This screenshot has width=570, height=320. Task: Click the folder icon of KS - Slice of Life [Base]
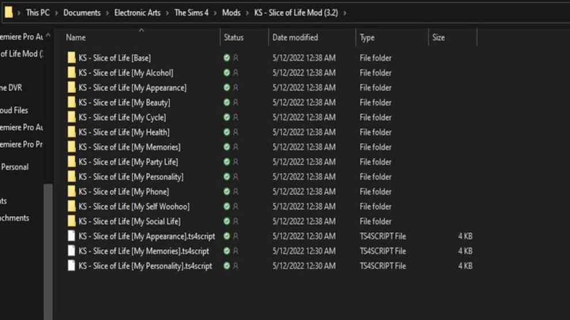(71, 58)
